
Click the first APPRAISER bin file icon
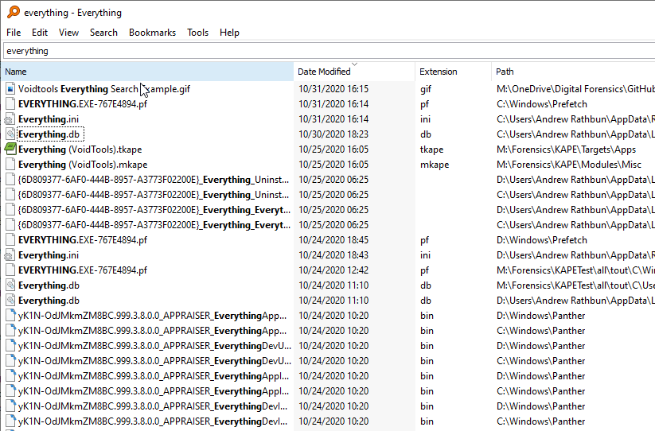pyautogui.click(x=10, y=316)
